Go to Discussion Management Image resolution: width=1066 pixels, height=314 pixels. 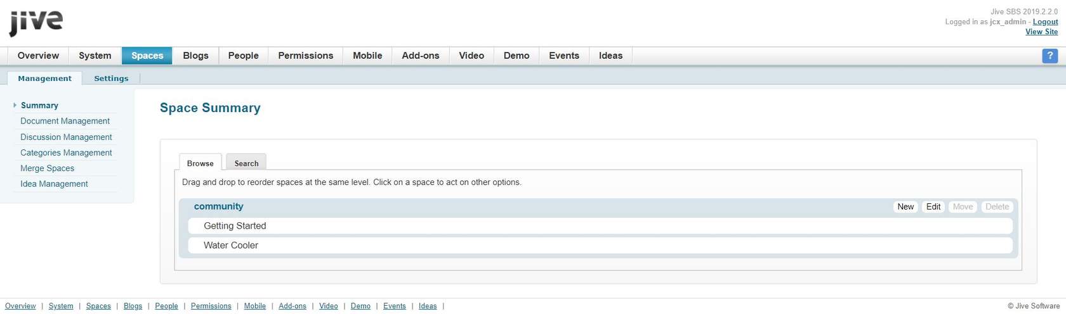click(66, 137)
